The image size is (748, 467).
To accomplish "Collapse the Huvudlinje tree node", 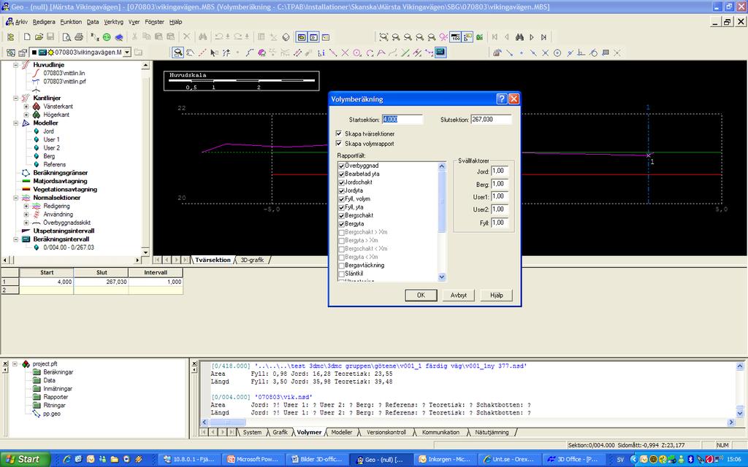I will (x=16, y=65).
